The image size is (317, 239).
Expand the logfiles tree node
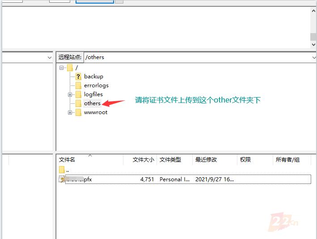pos(70,94)
